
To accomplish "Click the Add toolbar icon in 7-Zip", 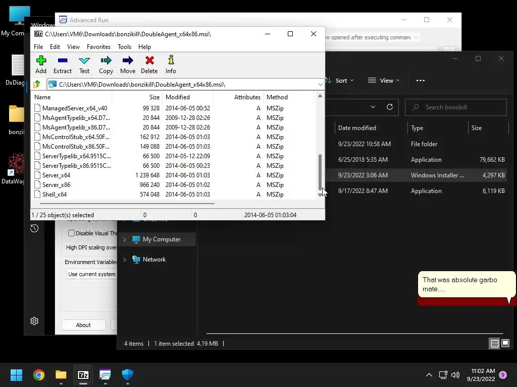I will [x=41, y=64].
